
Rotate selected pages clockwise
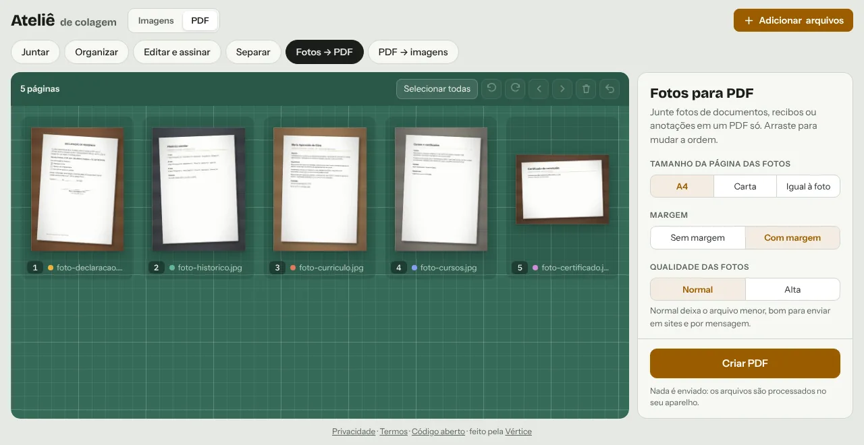(515, 89)
